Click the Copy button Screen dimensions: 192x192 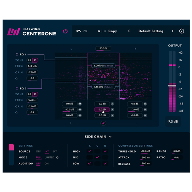(x=113, y=31)
